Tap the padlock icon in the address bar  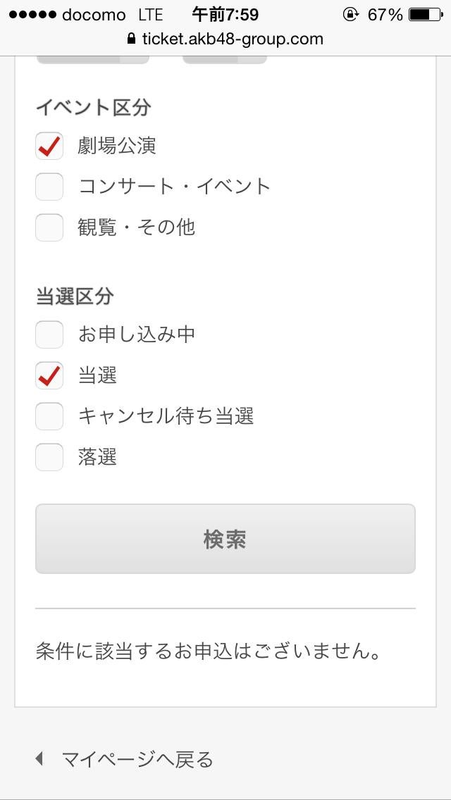(130, 39)
